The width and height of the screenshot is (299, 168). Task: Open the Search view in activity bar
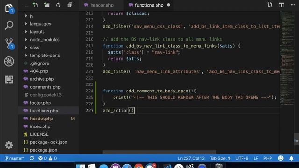pos(9,26)
